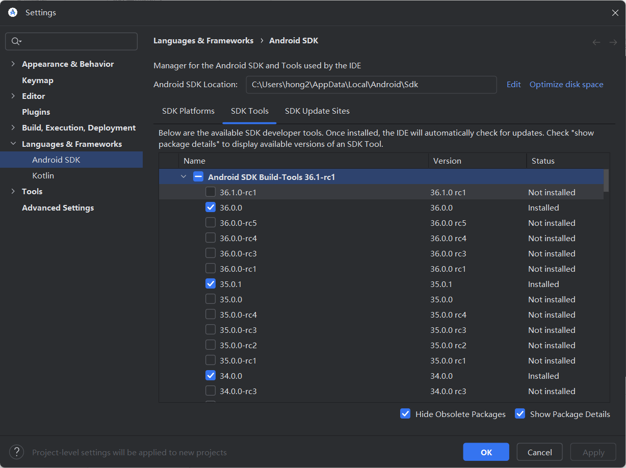Go forward with the right arrow icon
This screenshot has height=468, width=626.
[613, 42]
